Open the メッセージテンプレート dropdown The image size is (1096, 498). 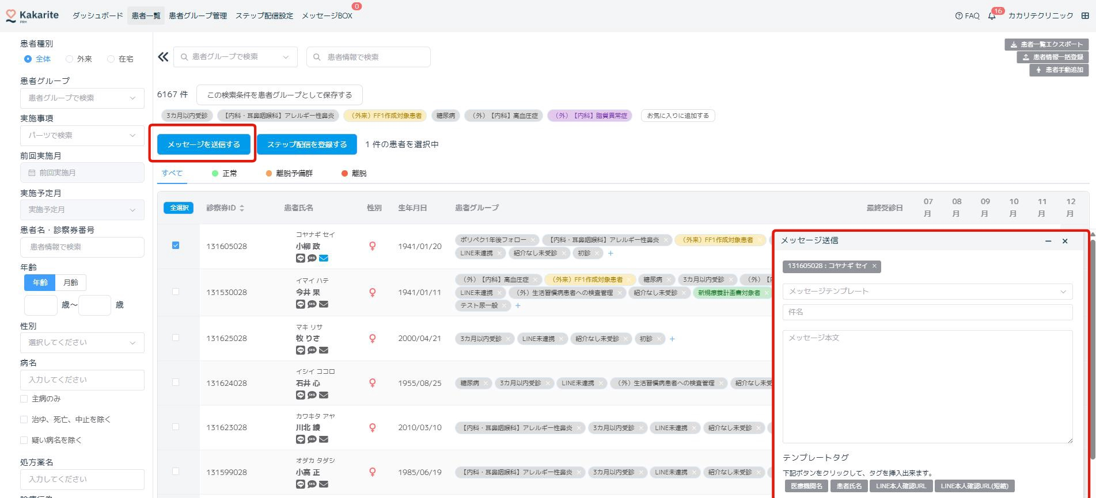click(x=927, y=292)
